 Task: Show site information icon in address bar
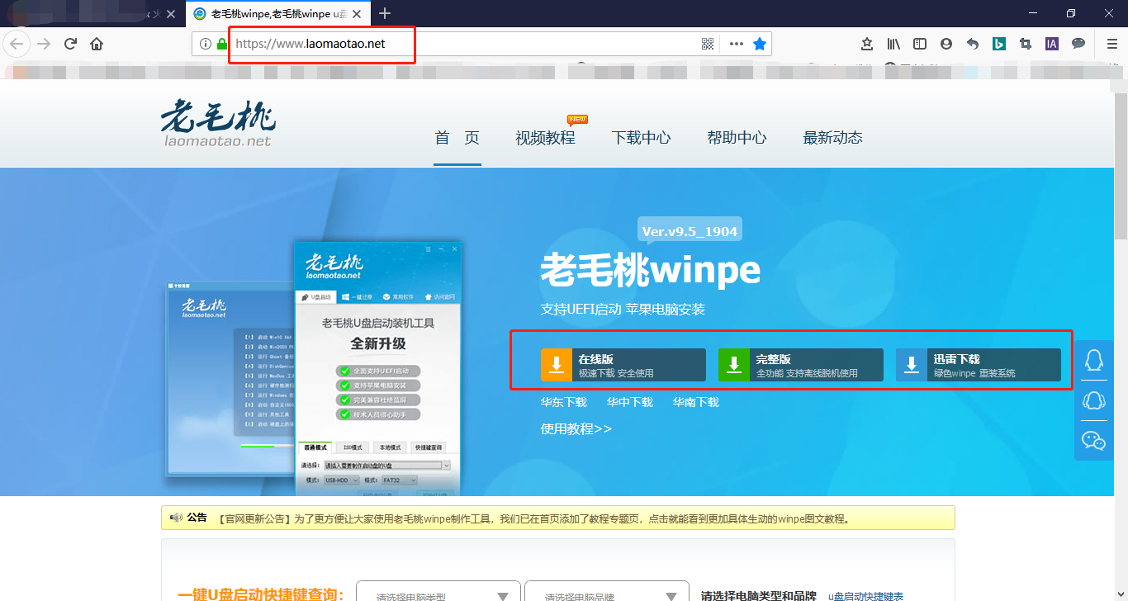tap(206, 44)
